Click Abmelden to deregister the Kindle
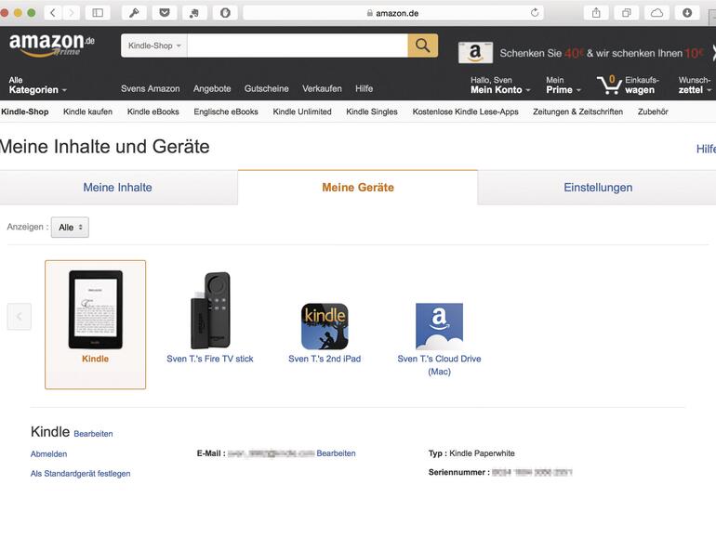The image size is (716, 537). coord(49,454)
